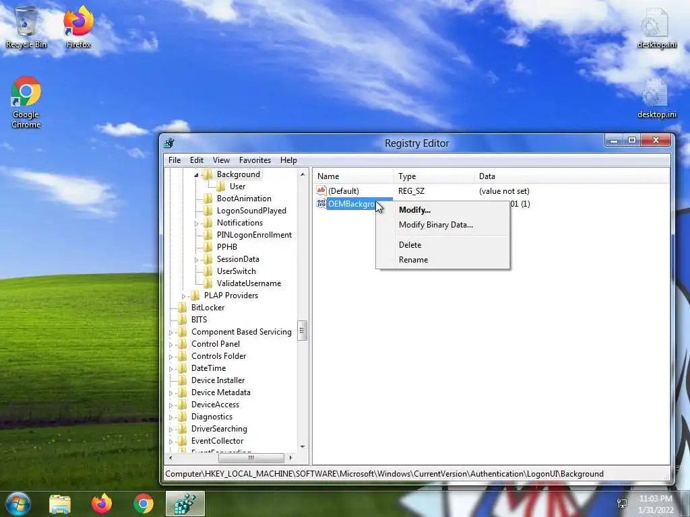Sort values by the Name column header
The width and height of the screenshot is (690, 517).
click(x=353, y=176)
